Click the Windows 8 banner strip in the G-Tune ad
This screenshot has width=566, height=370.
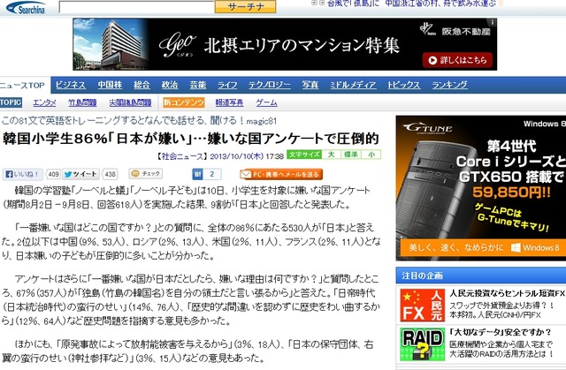pos(483,248)
